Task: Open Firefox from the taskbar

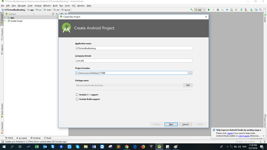Action: (x=143, y=147)
